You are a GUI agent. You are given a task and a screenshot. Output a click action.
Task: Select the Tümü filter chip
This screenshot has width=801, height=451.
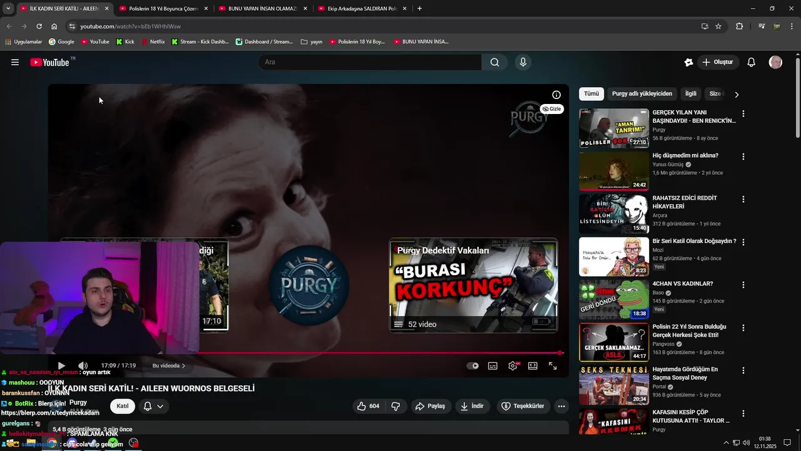pyautogui.click(x=591, y=94)
